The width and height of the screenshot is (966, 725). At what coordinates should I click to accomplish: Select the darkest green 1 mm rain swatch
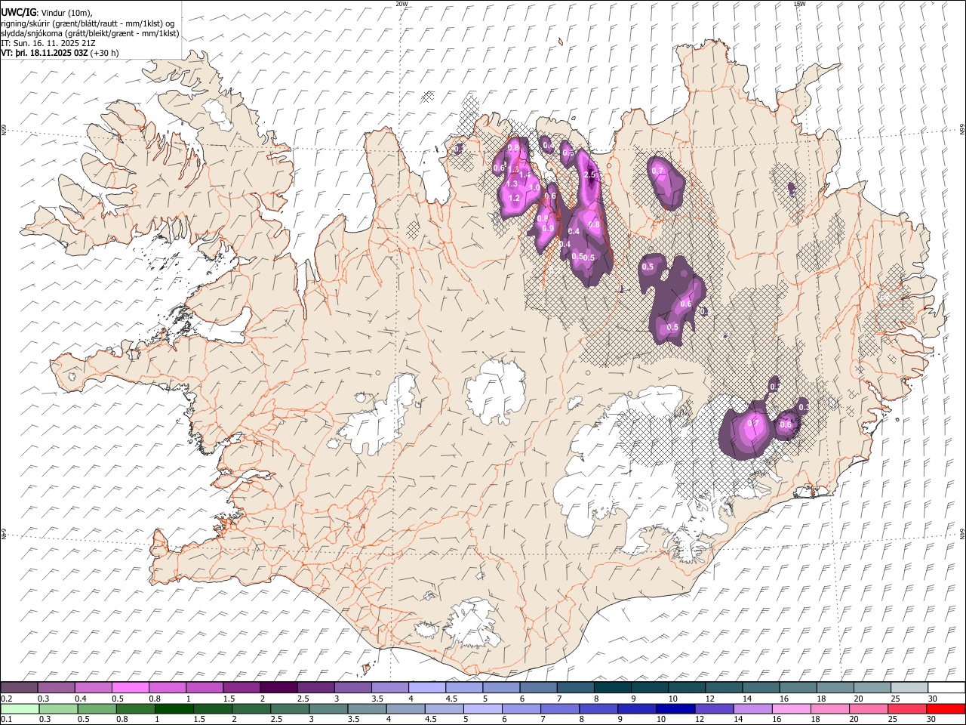174,708
